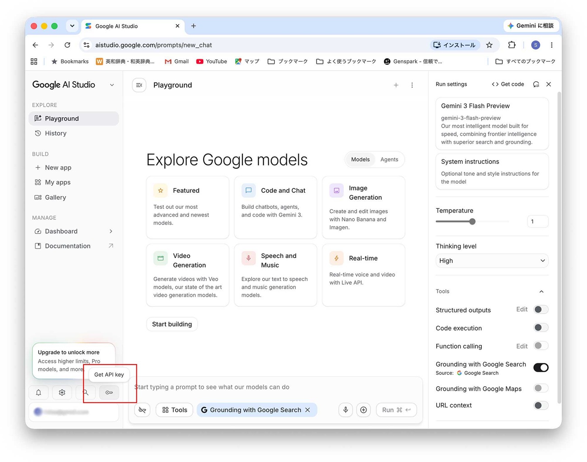This screenshot has height=462, width=587.
Task: Edit Function calling settings
Action: pyautogui.click(x=522, y=346)
